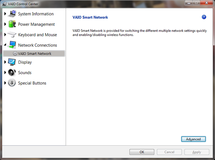This screenshot has height=160, width=215.
Task: Click the System Information computer icon
Action: pos(12,14)
